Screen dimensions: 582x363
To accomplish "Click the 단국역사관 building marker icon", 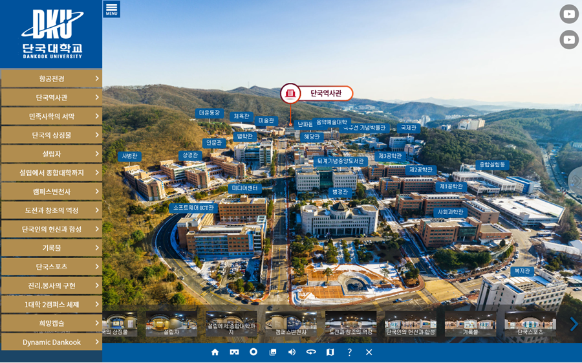I will [x=290, y=93].
